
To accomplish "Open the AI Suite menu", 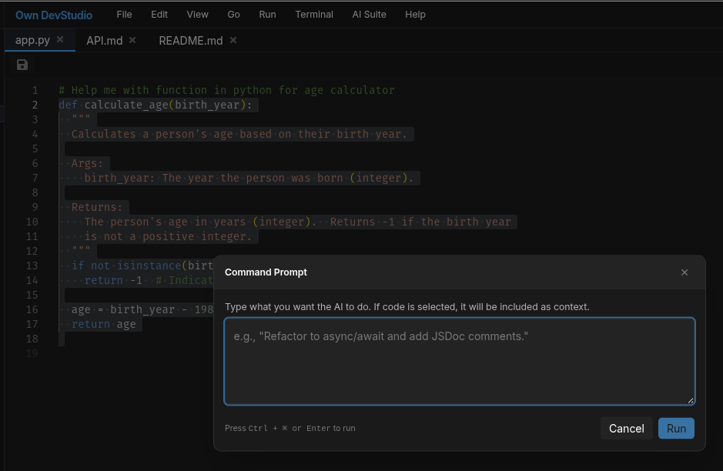I will click(x=369, y=14).
